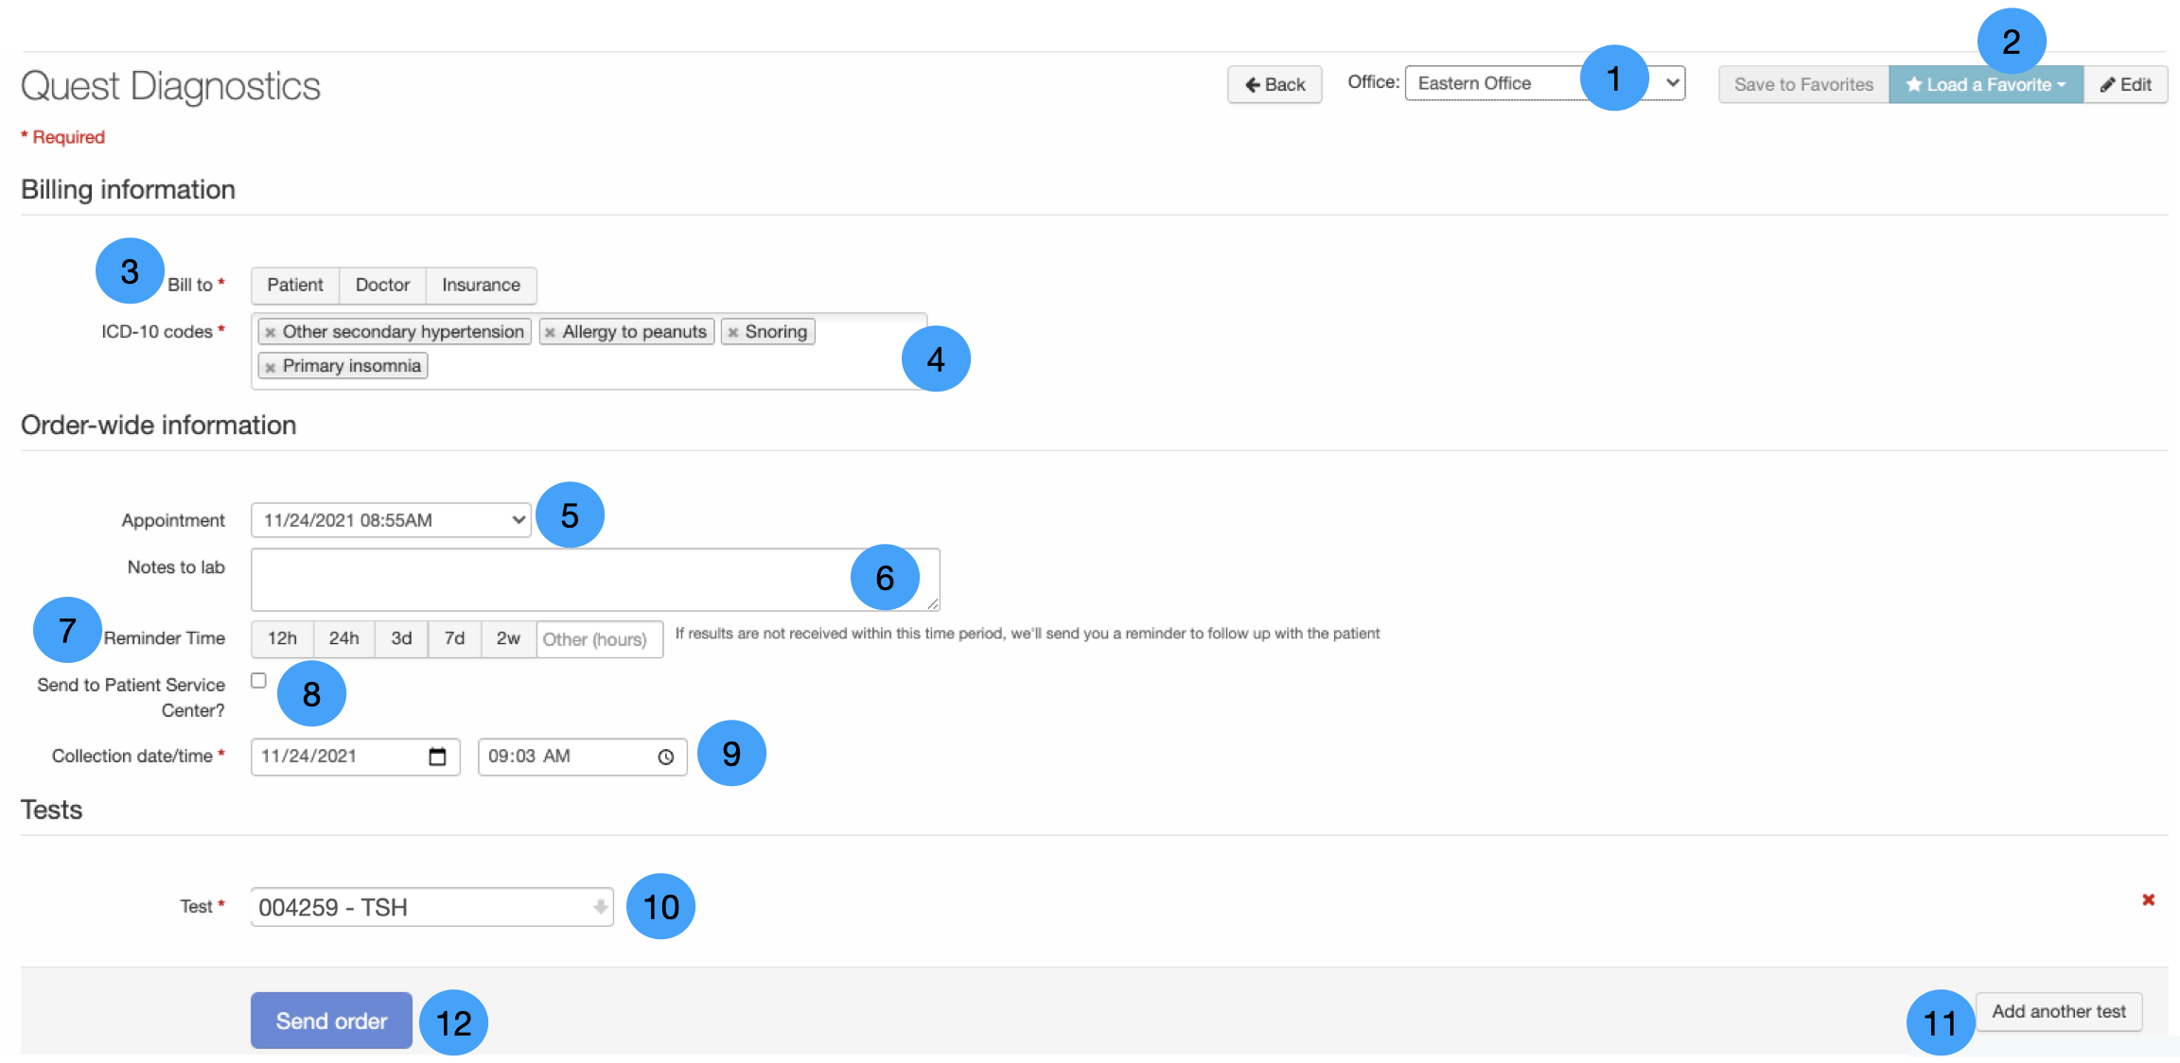
Task: Choose Insurance for Bill to
Action: click(481, 285)
